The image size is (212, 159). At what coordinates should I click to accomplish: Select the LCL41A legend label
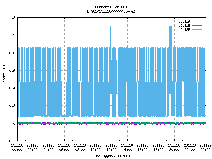(x=184, y=21)
